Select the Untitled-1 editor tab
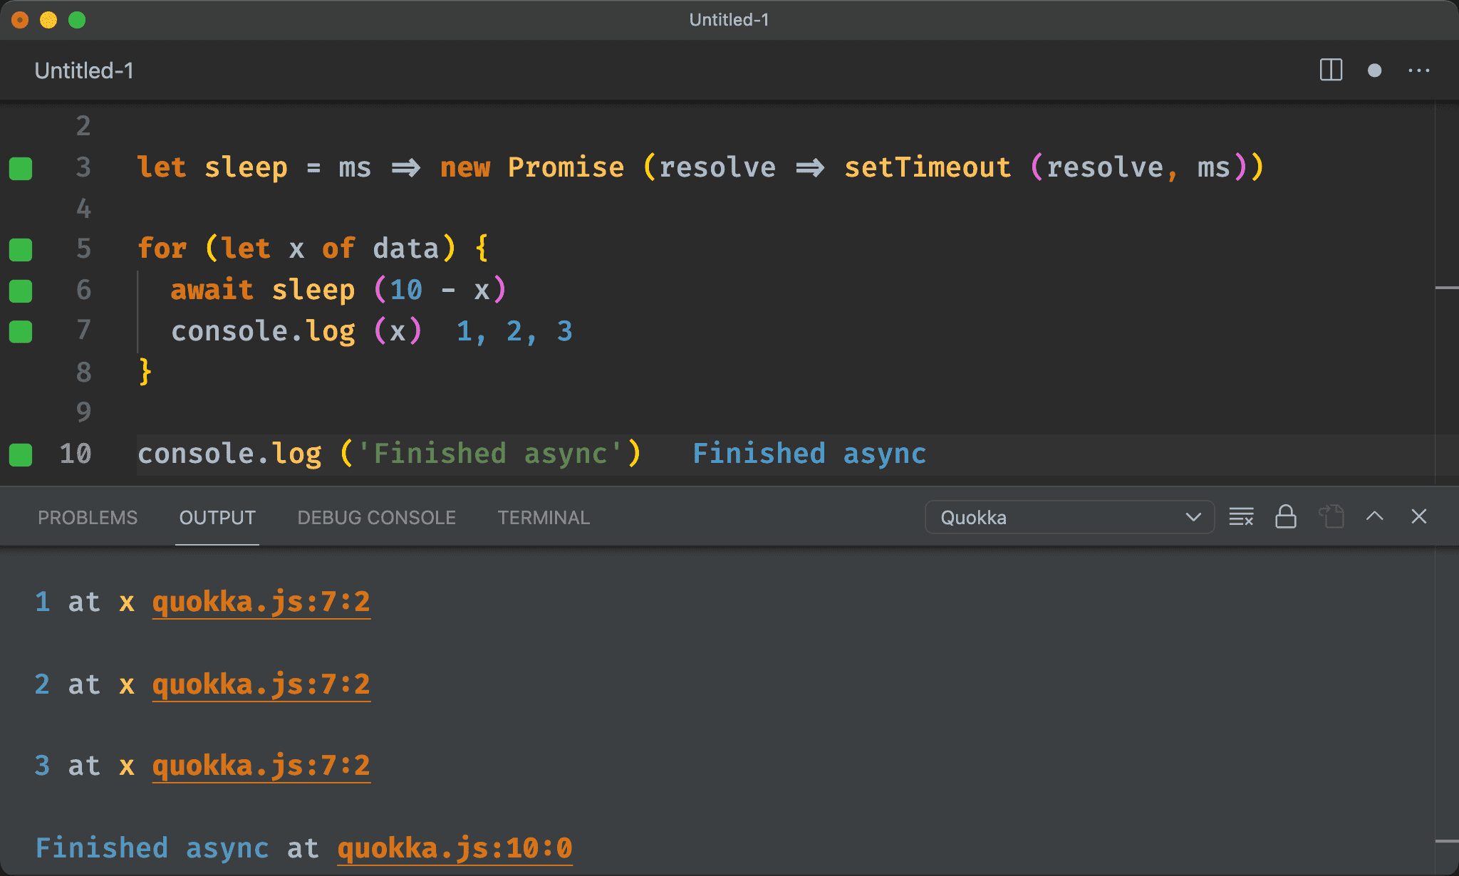Viewport: 1459px width, 876px height. click(84, 71)
